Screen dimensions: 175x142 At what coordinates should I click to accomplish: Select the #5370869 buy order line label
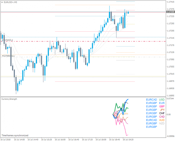pyautogui.click(x=8, y=56)
